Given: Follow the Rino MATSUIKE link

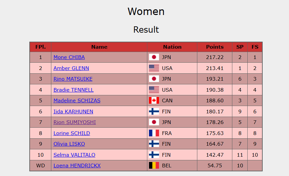Looking at the screenshot, I should click(73, 79).
